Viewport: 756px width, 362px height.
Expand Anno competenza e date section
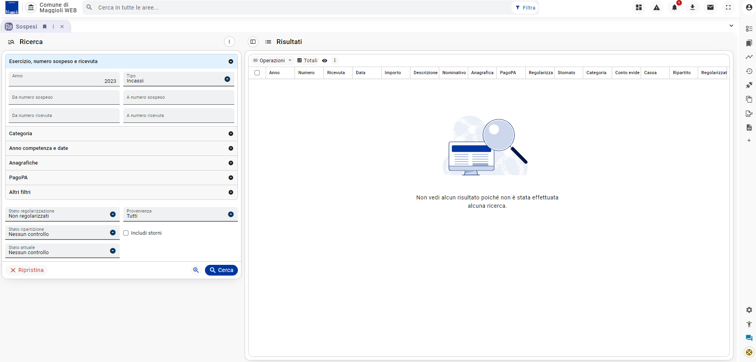[121, 148]
